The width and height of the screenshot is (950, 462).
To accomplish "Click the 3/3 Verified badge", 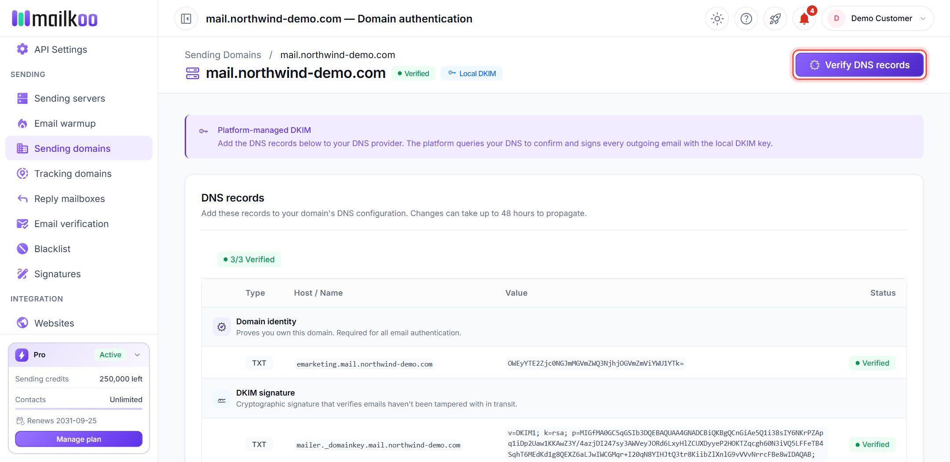I will [249, 260].
